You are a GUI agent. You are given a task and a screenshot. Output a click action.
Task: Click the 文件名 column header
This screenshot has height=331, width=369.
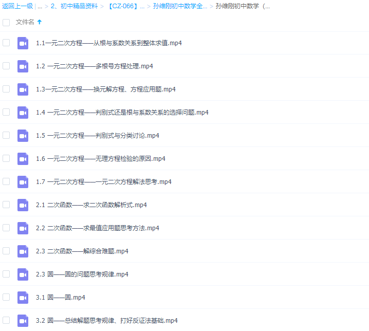[x=25, y=23]
